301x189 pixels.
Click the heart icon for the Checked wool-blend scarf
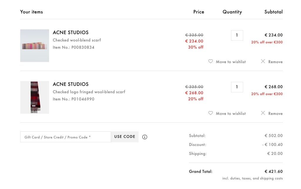pyautogui.click(x=210, y=62)
